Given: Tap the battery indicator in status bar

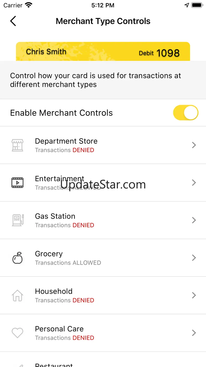Looking at the screenshot, I should (197, 5).
